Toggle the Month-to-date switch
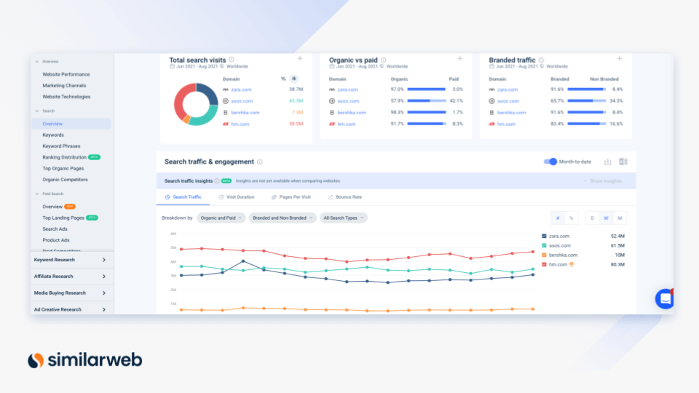699x393 pixels. pyautogui.click(x=550, y=162)
